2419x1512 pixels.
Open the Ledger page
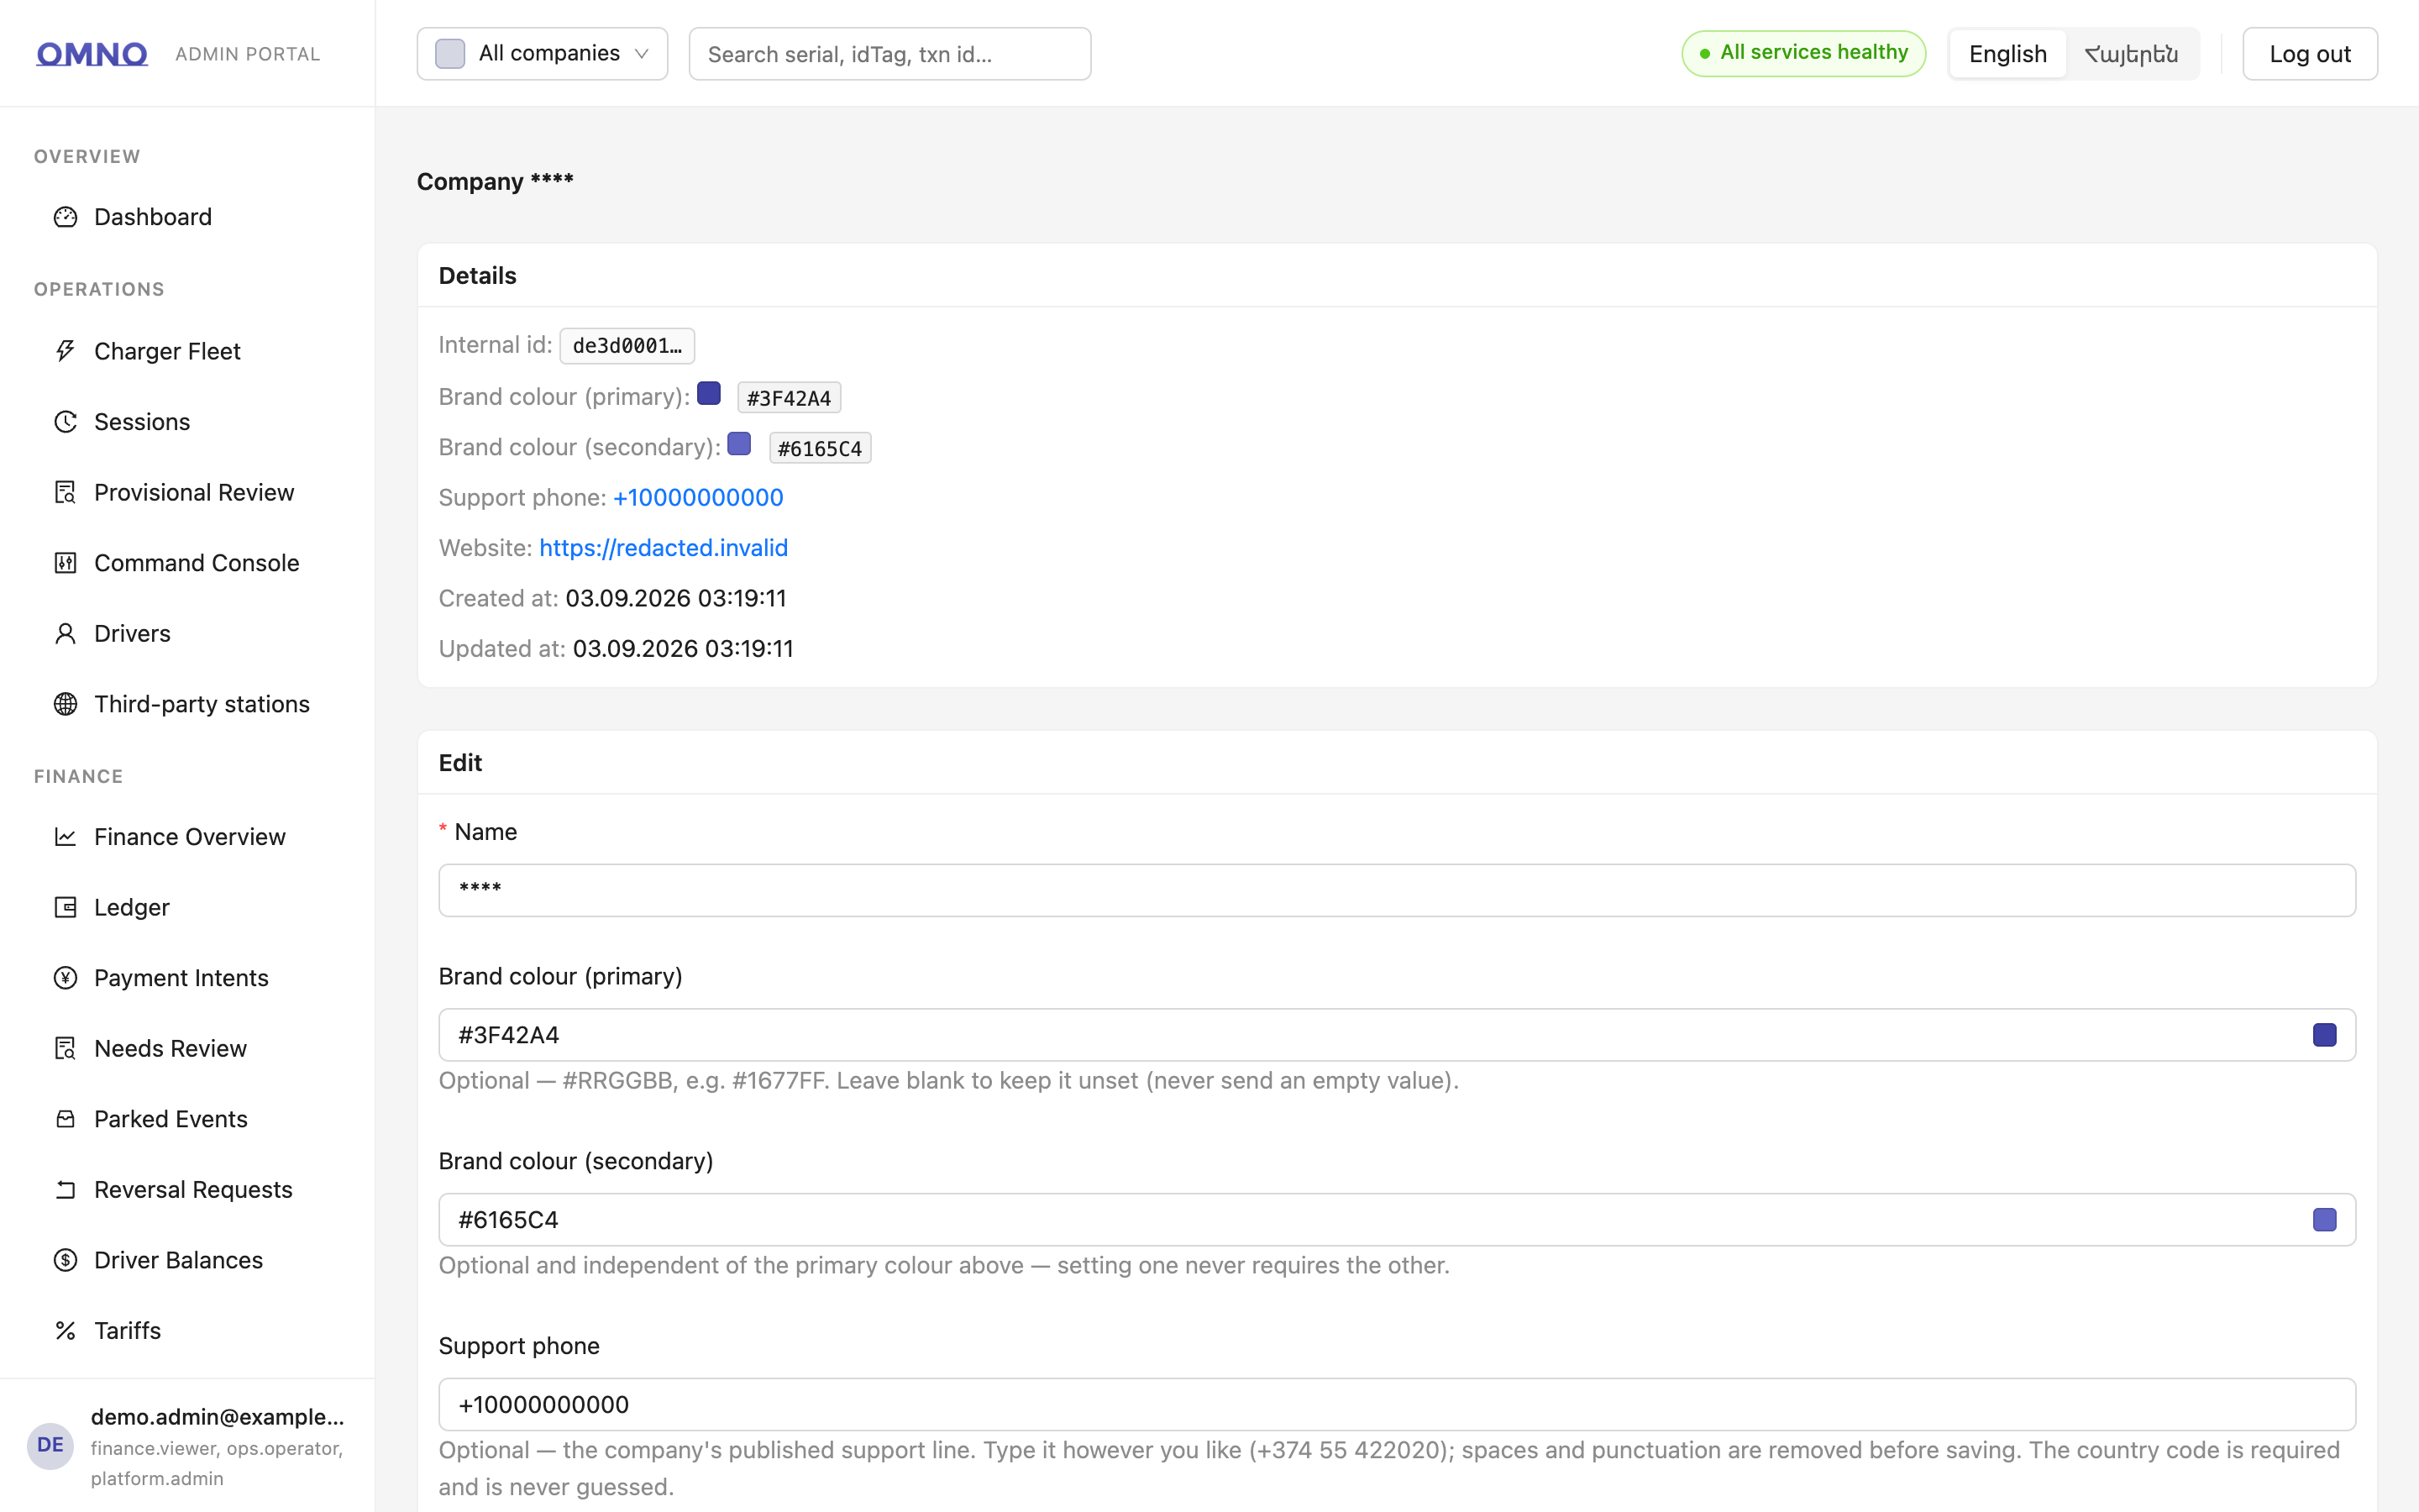187,907
